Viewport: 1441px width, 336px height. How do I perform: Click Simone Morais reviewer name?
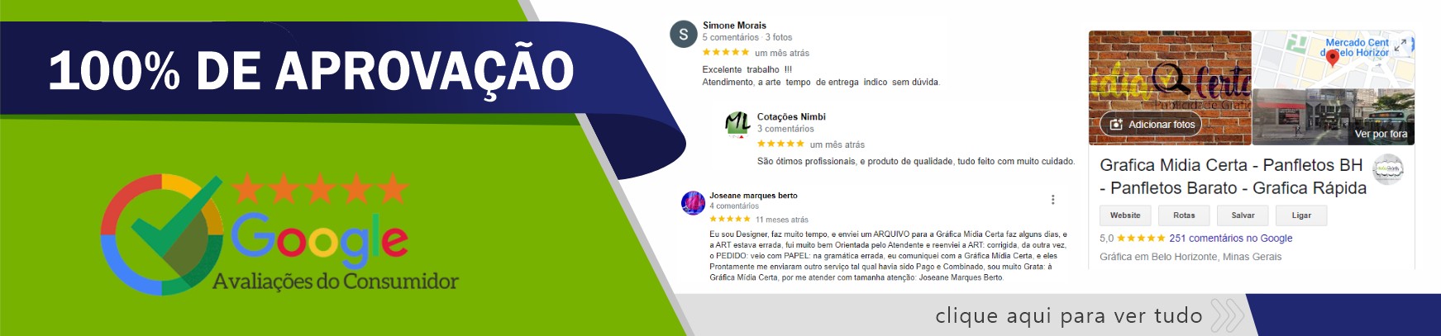coord(734,26)
